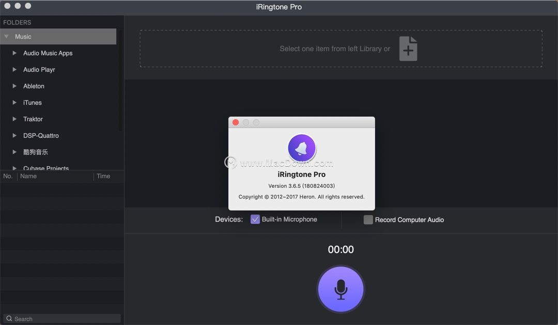Expand the iTunes folder
The width and height of the screenshot is (558, 325).
pyautogui.click(x=14, y=102)
